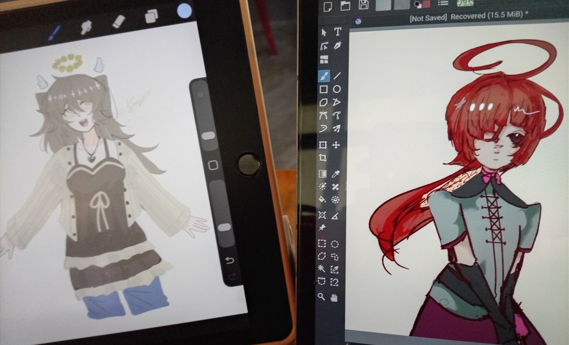Image resolution: width=569 pixels, height=345 pixels.
Task: Select the Zoom magnifier tool
Action: (x=321, y=296)
